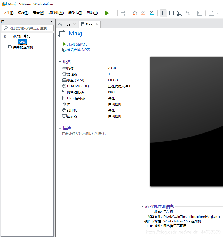Click the description text field placeholder
Screen dimensions: 223x237
tap(84, 134)
